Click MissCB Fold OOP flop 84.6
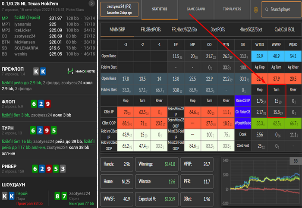This screenshot has height=208, width=302. coord(192,146)
